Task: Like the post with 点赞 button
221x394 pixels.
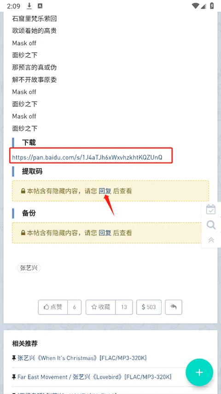Action: pyautogui.click(x=53, y=307)
